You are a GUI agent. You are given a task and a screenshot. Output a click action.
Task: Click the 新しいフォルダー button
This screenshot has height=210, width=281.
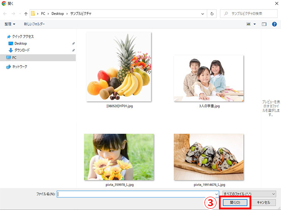pyautogui.click(x=35, y=24)
